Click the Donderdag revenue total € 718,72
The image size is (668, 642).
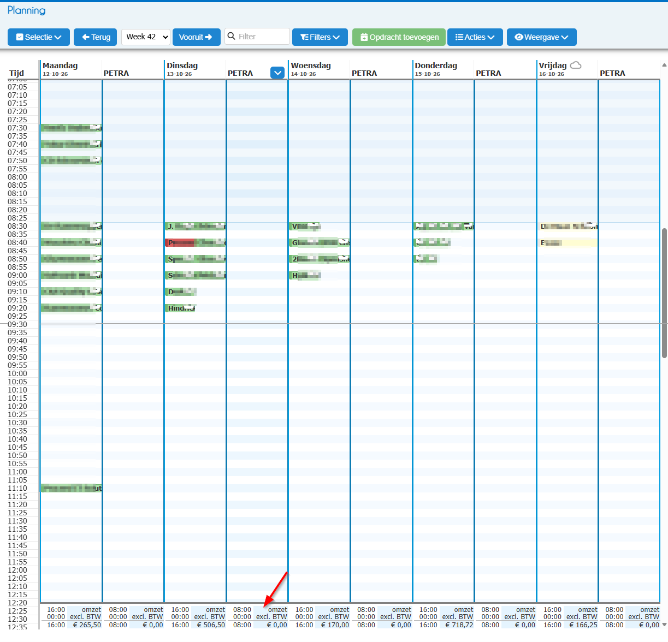[459, 625]
